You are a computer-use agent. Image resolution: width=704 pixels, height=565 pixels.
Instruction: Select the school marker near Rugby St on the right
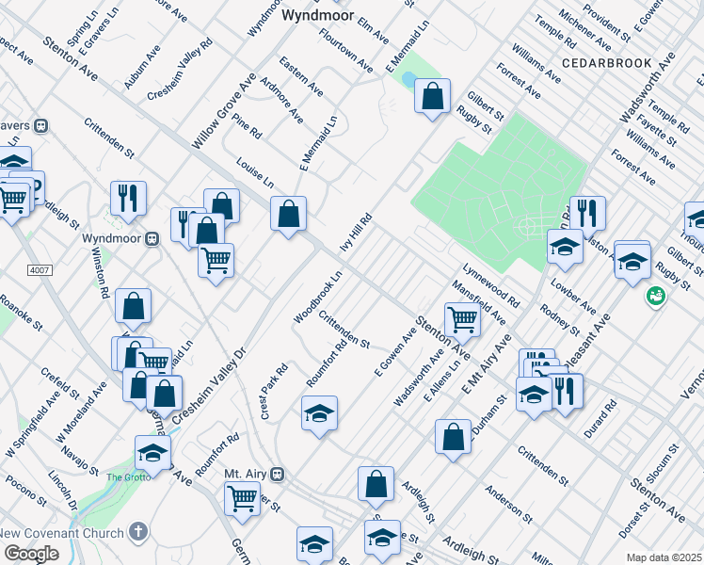click(632, 264)
